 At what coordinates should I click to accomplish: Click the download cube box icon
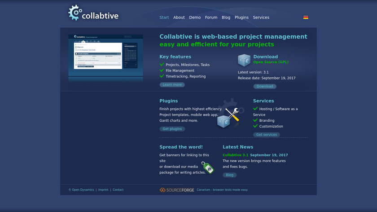click(x=244, y=60)
